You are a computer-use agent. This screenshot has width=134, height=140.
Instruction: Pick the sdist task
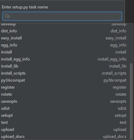65,108
